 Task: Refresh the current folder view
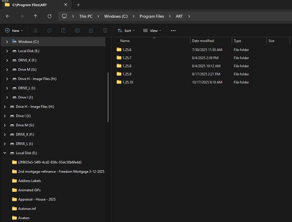pyautogui.click(x=50, y=16)
